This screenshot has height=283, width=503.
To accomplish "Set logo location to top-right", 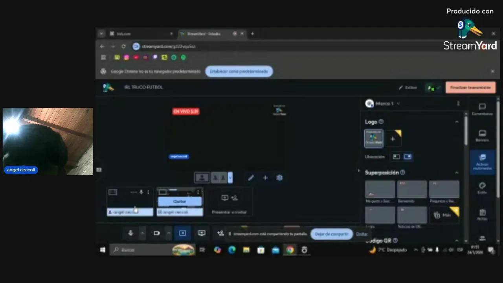I will click(x=408, y=157).
